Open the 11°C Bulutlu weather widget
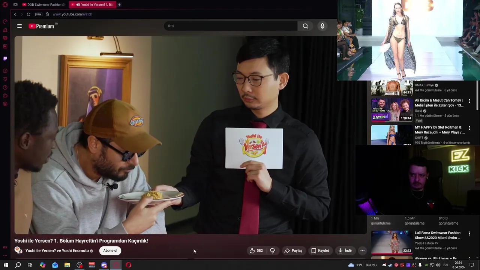This screenshot has width=480, height=270. click(362, 265)
